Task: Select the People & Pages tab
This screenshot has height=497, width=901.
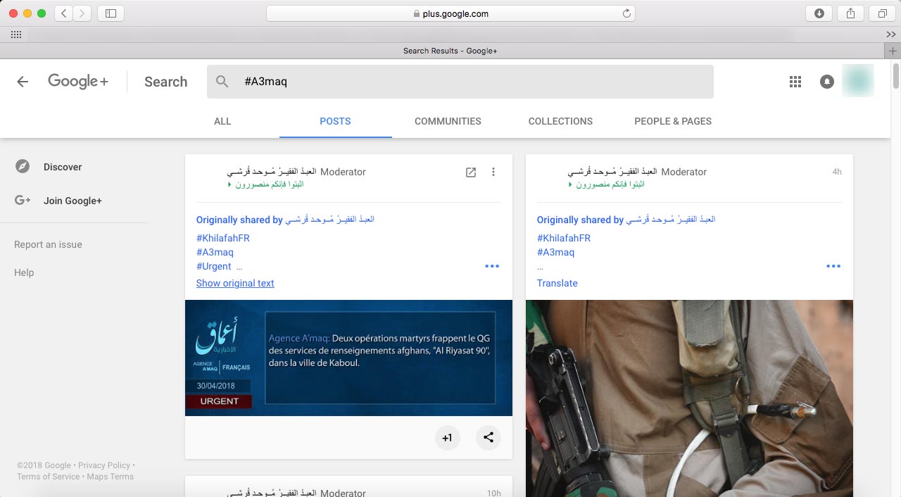Action: [672, 121]
